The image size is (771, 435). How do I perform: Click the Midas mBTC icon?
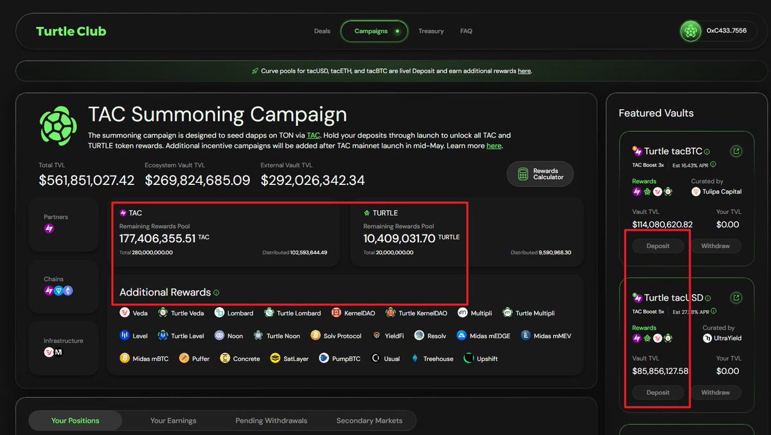coord(125,359)
